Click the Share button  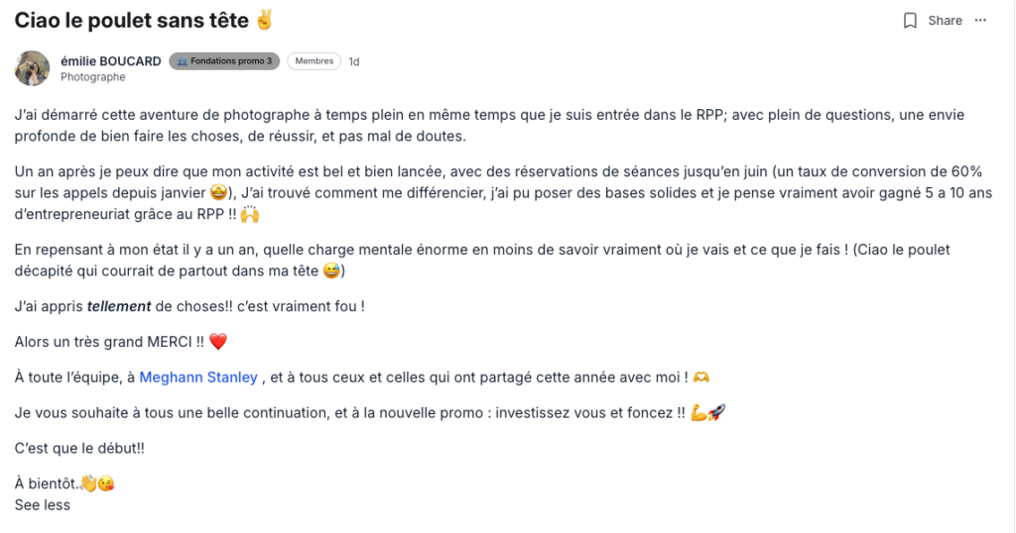pyautogui.click(x=945, y=21)
